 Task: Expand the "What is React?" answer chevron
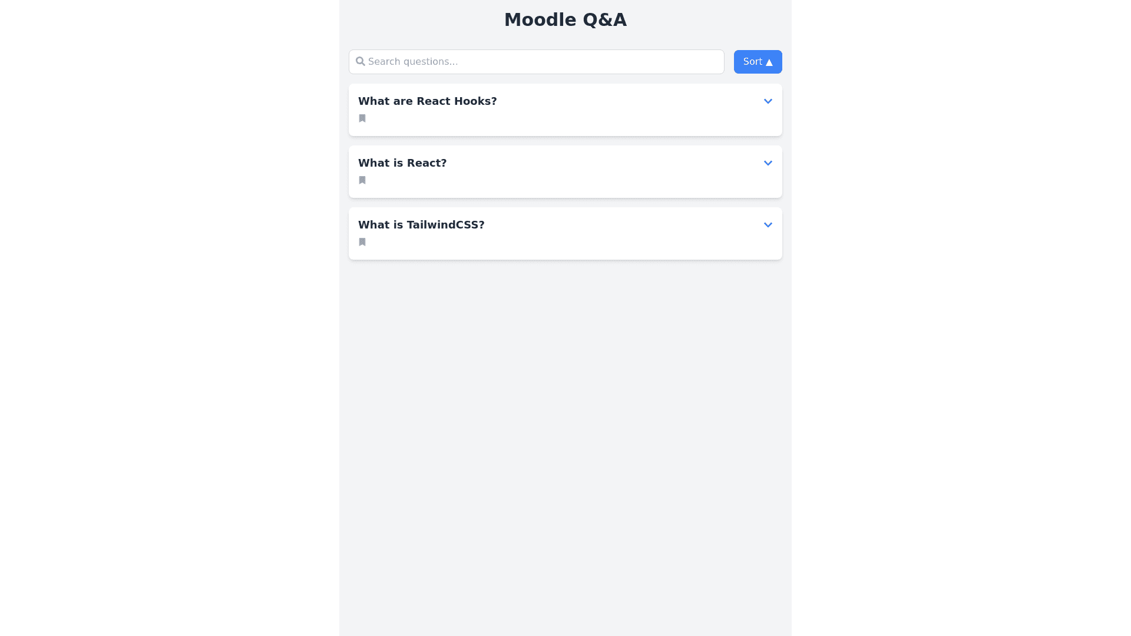768,163
